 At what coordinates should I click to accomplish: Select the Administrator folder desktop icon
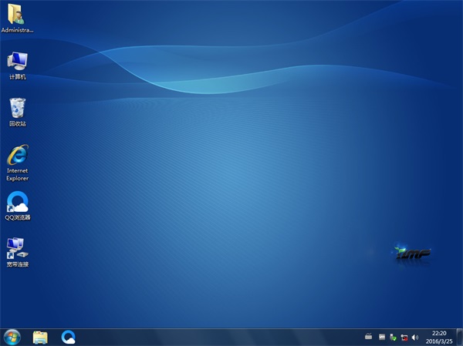(17, 15)
